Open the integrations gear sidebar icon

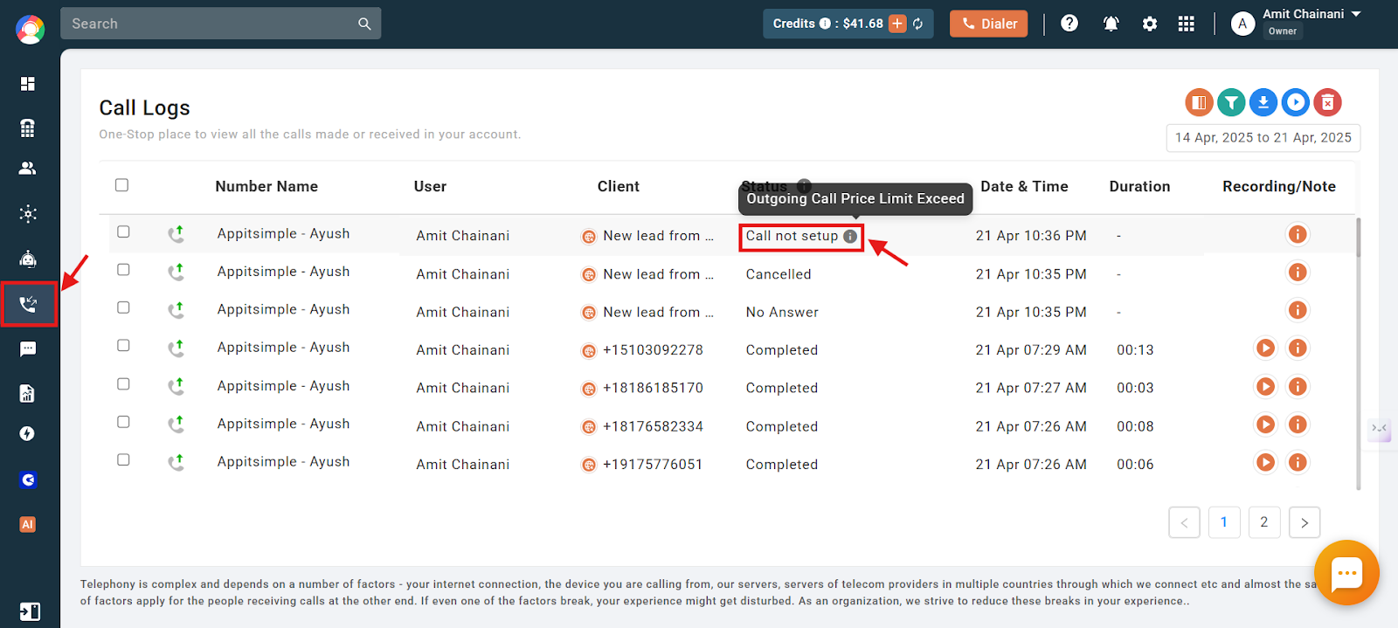coord(28,214)
